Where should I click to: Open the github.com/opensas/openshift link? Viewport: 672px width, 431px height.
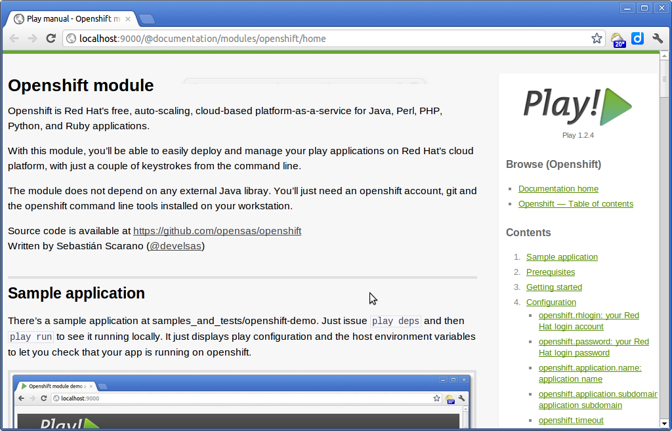pos(217,231)
